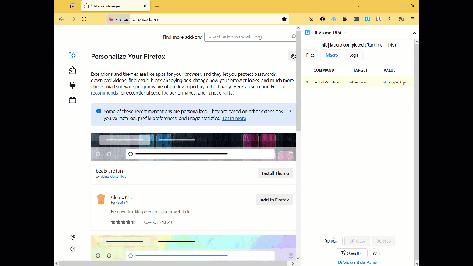Close the UI.Vision side panel
The image size is (473, 266).
click(414, 33)
